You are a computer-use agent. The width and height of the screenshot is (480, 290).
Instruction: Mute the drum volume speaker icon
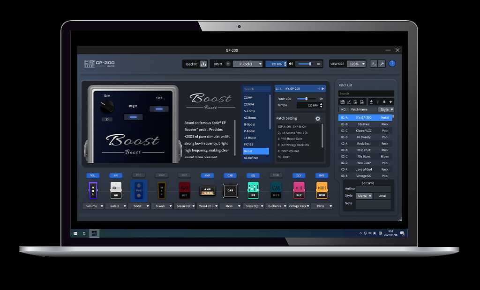[291, 64]
